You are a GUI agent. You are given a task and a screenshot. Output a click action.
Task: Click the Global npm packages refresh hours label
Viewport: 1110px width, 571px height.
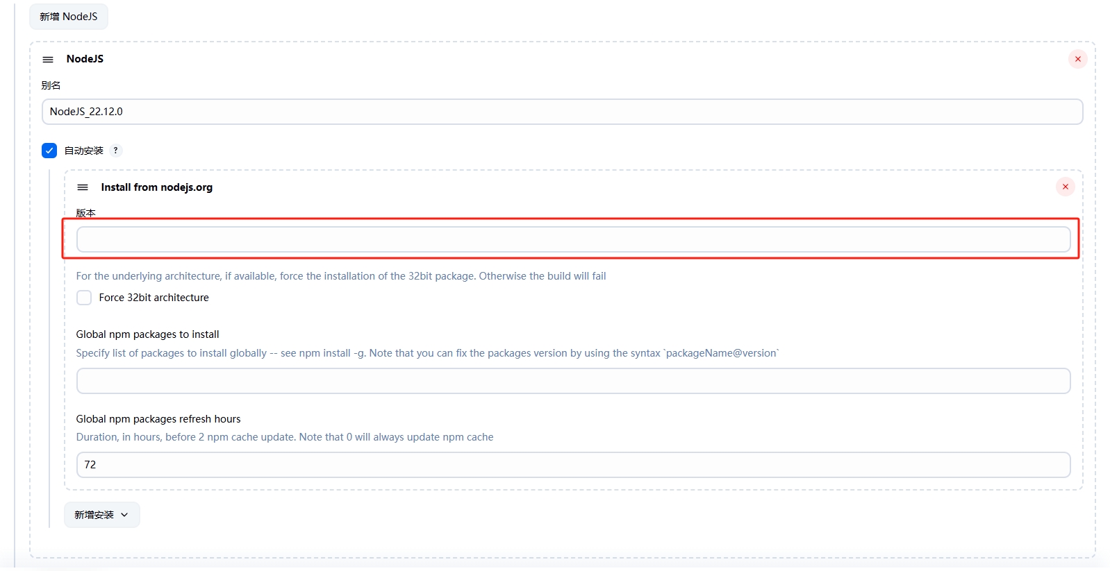[x=158, y=419]
